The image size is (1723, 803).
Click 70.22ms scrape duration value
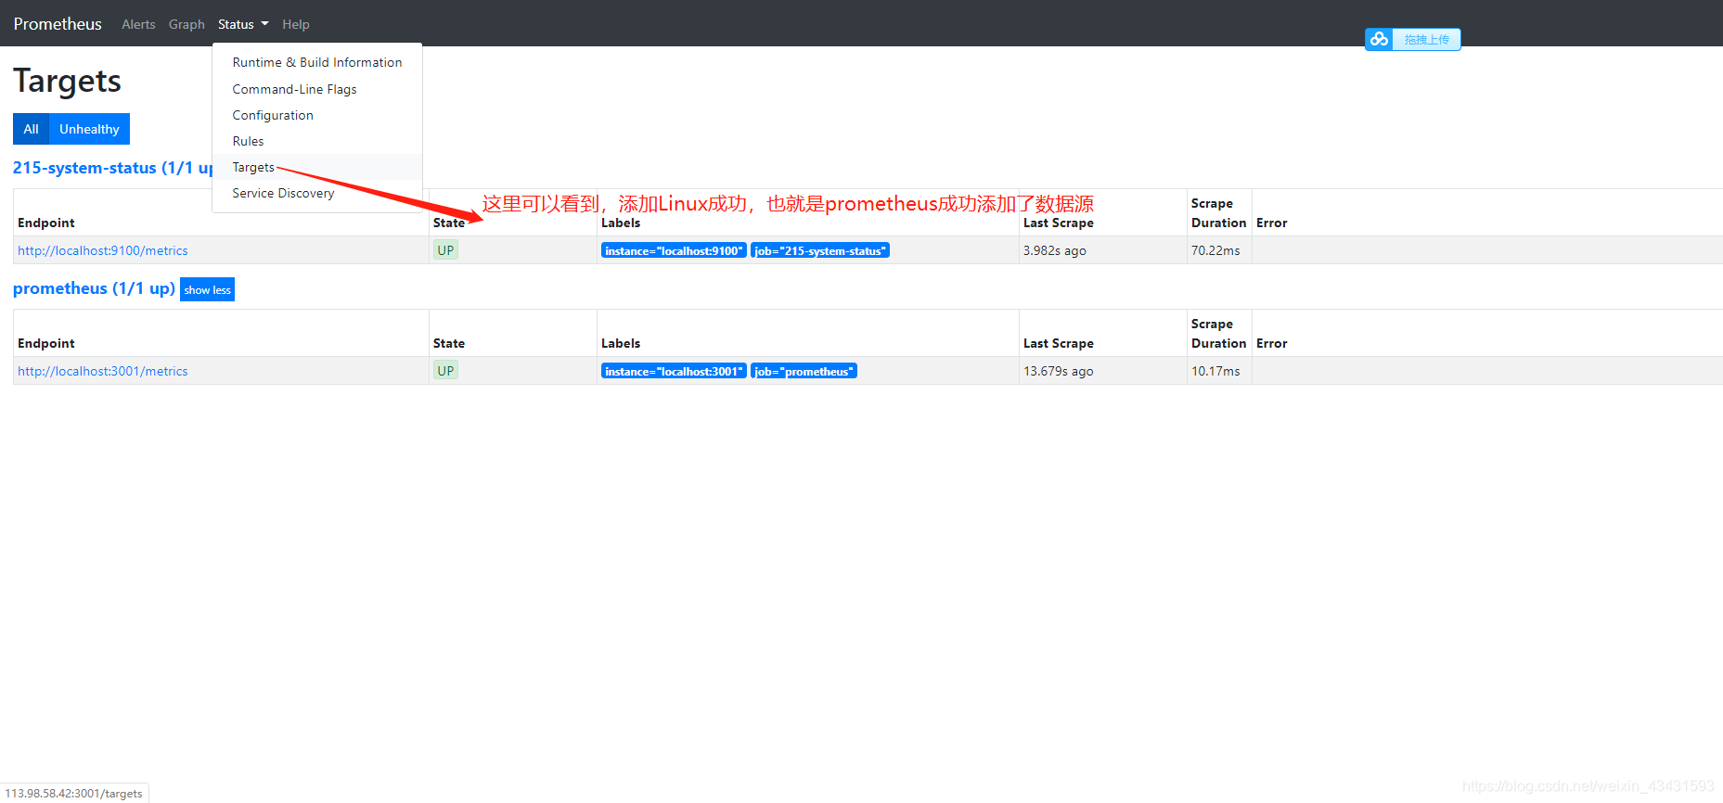[x=1215, y=250]
